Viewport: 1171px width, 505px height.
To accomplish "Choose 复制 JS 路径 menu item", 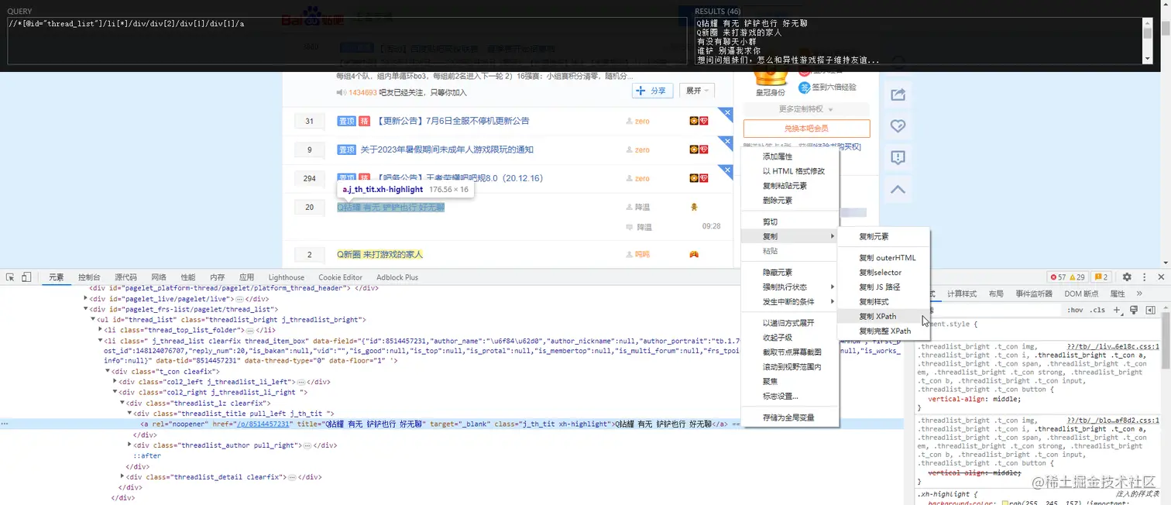I will 883,287.
